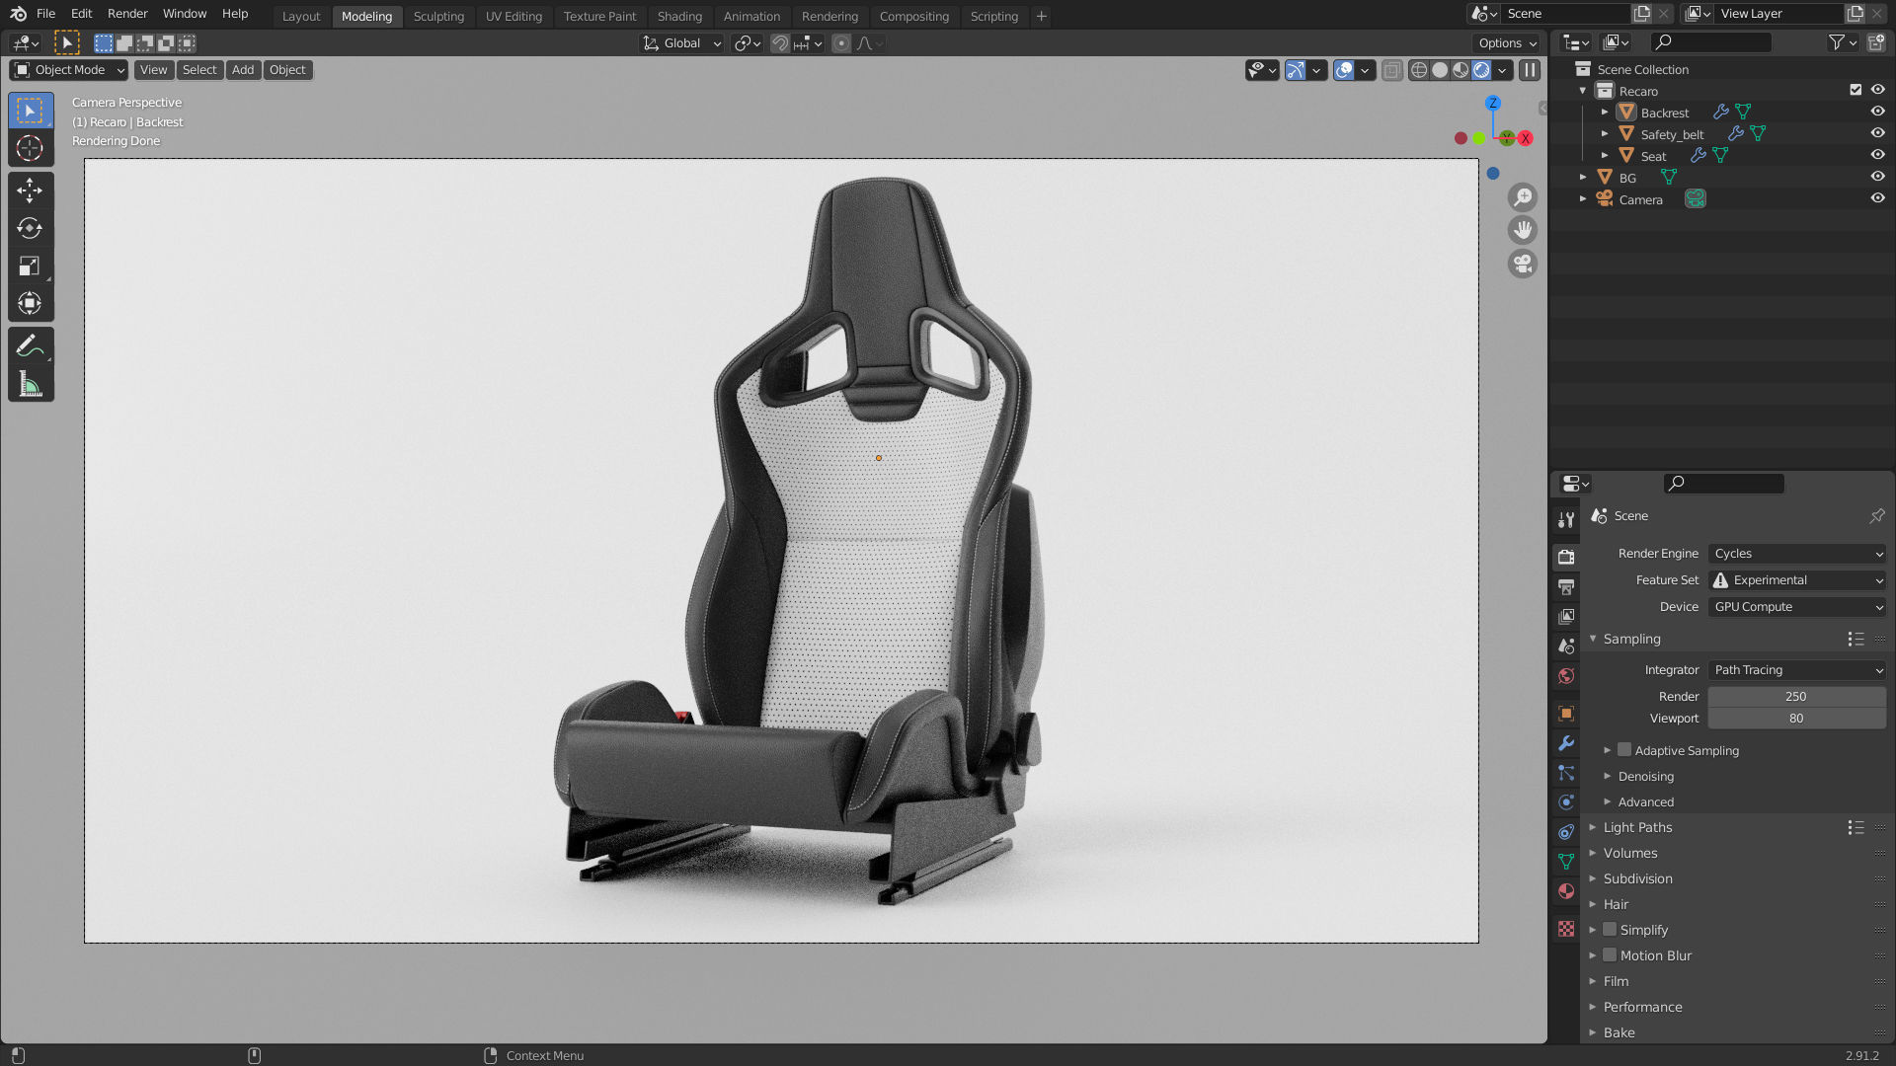This screenshot has height=1066, width=1896.
Task: Select the Rotate tool
Action: pyautogui.click(x=31, y=228)
